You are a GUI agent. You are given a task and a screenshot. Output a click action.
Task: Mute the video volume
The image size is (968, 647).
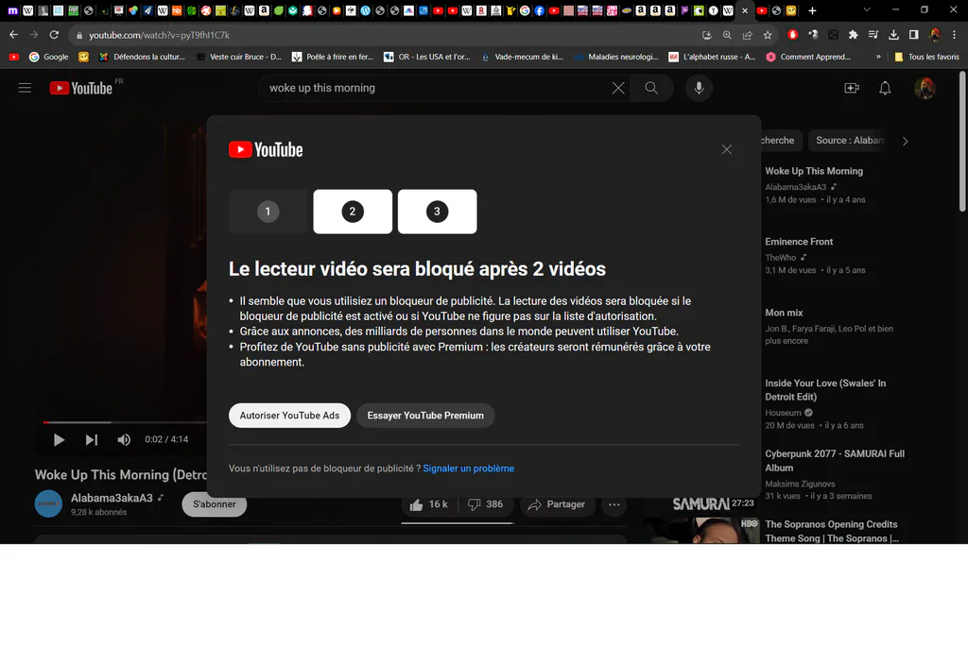(124, 440)
